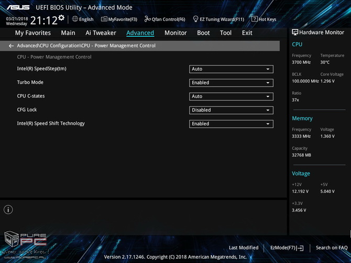The image size is (351, 263).
Task: Open Intel Speed Shift Technology dropdown
Action: [231, 124]
